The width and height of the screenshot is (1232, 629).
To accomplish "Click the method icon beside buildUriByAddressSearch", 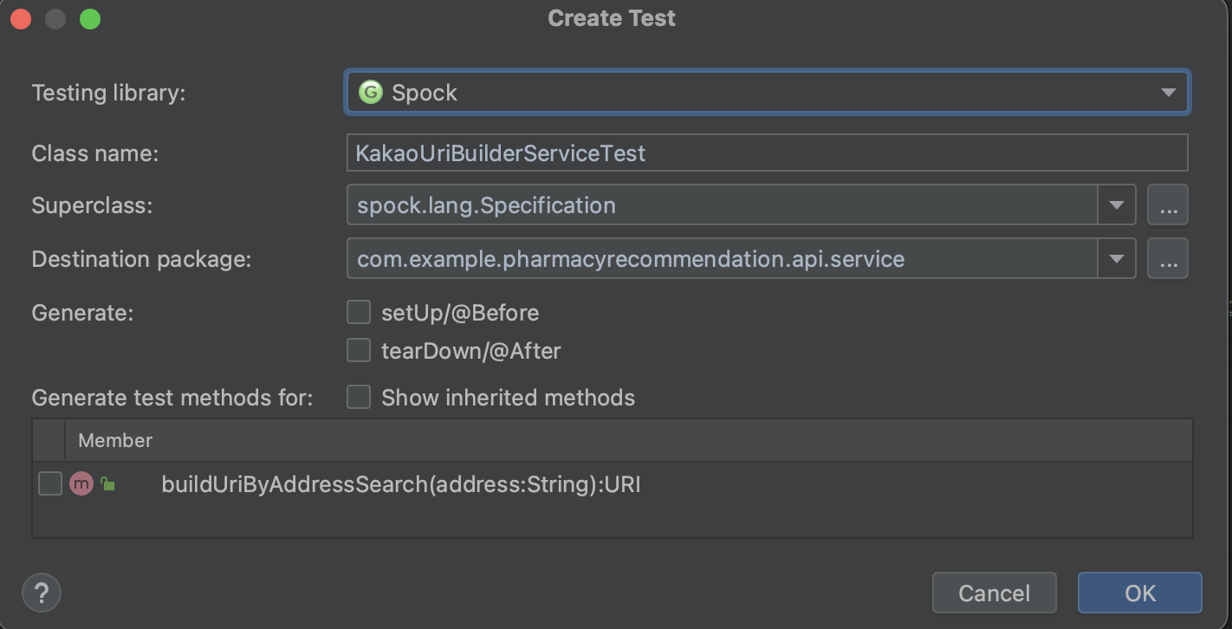I will 81,483.
